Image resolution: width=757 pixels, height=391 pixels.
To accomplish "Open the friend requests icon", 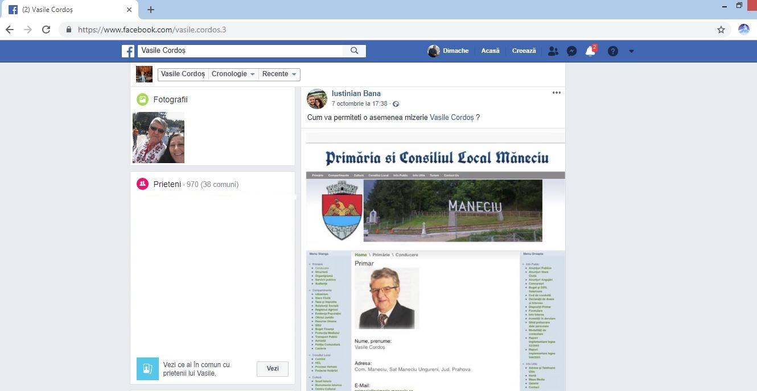I will [553, 51].
